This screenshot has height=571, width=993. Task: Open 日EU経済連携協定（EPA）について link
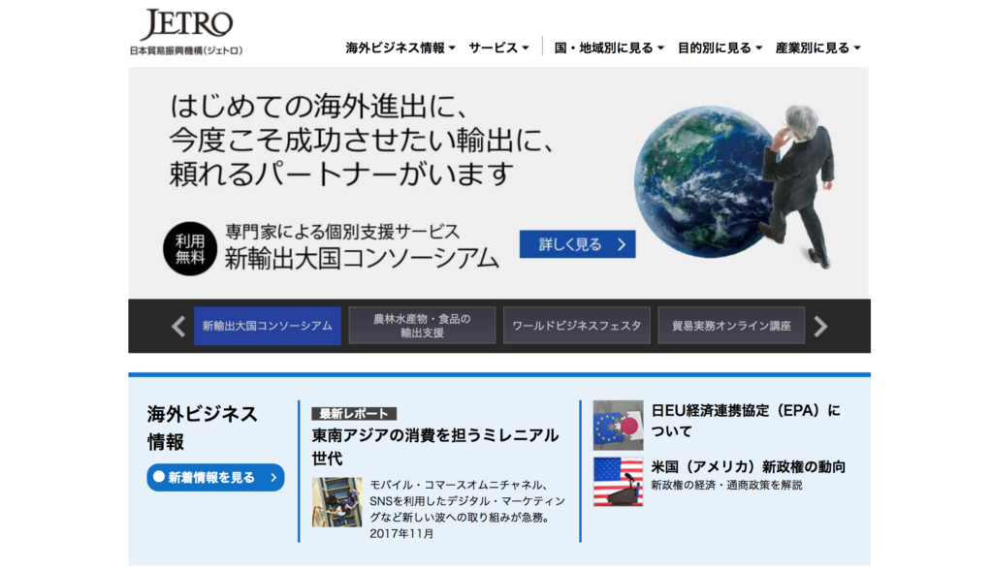[746, 421]
